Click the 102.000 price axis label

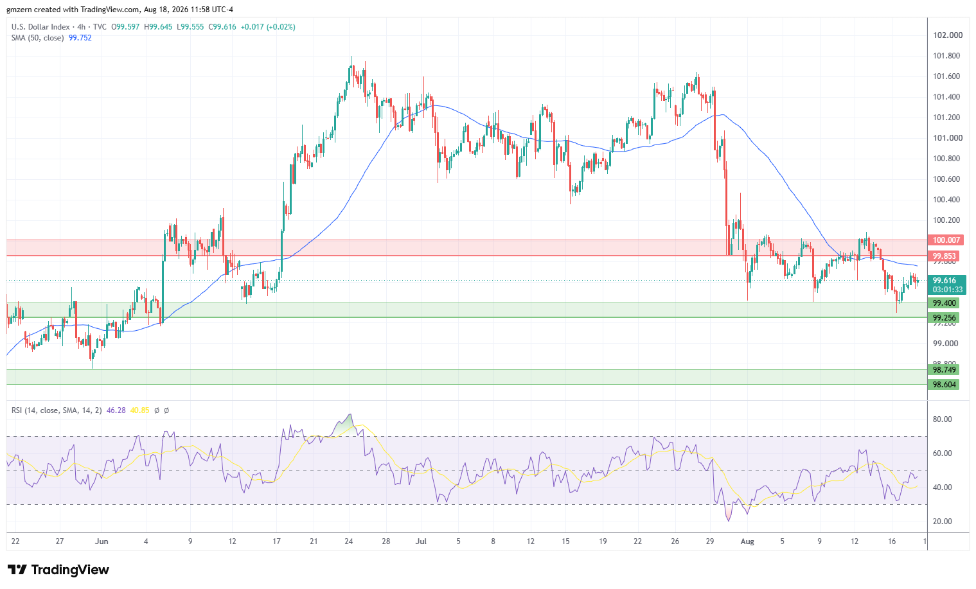point(948,35)
